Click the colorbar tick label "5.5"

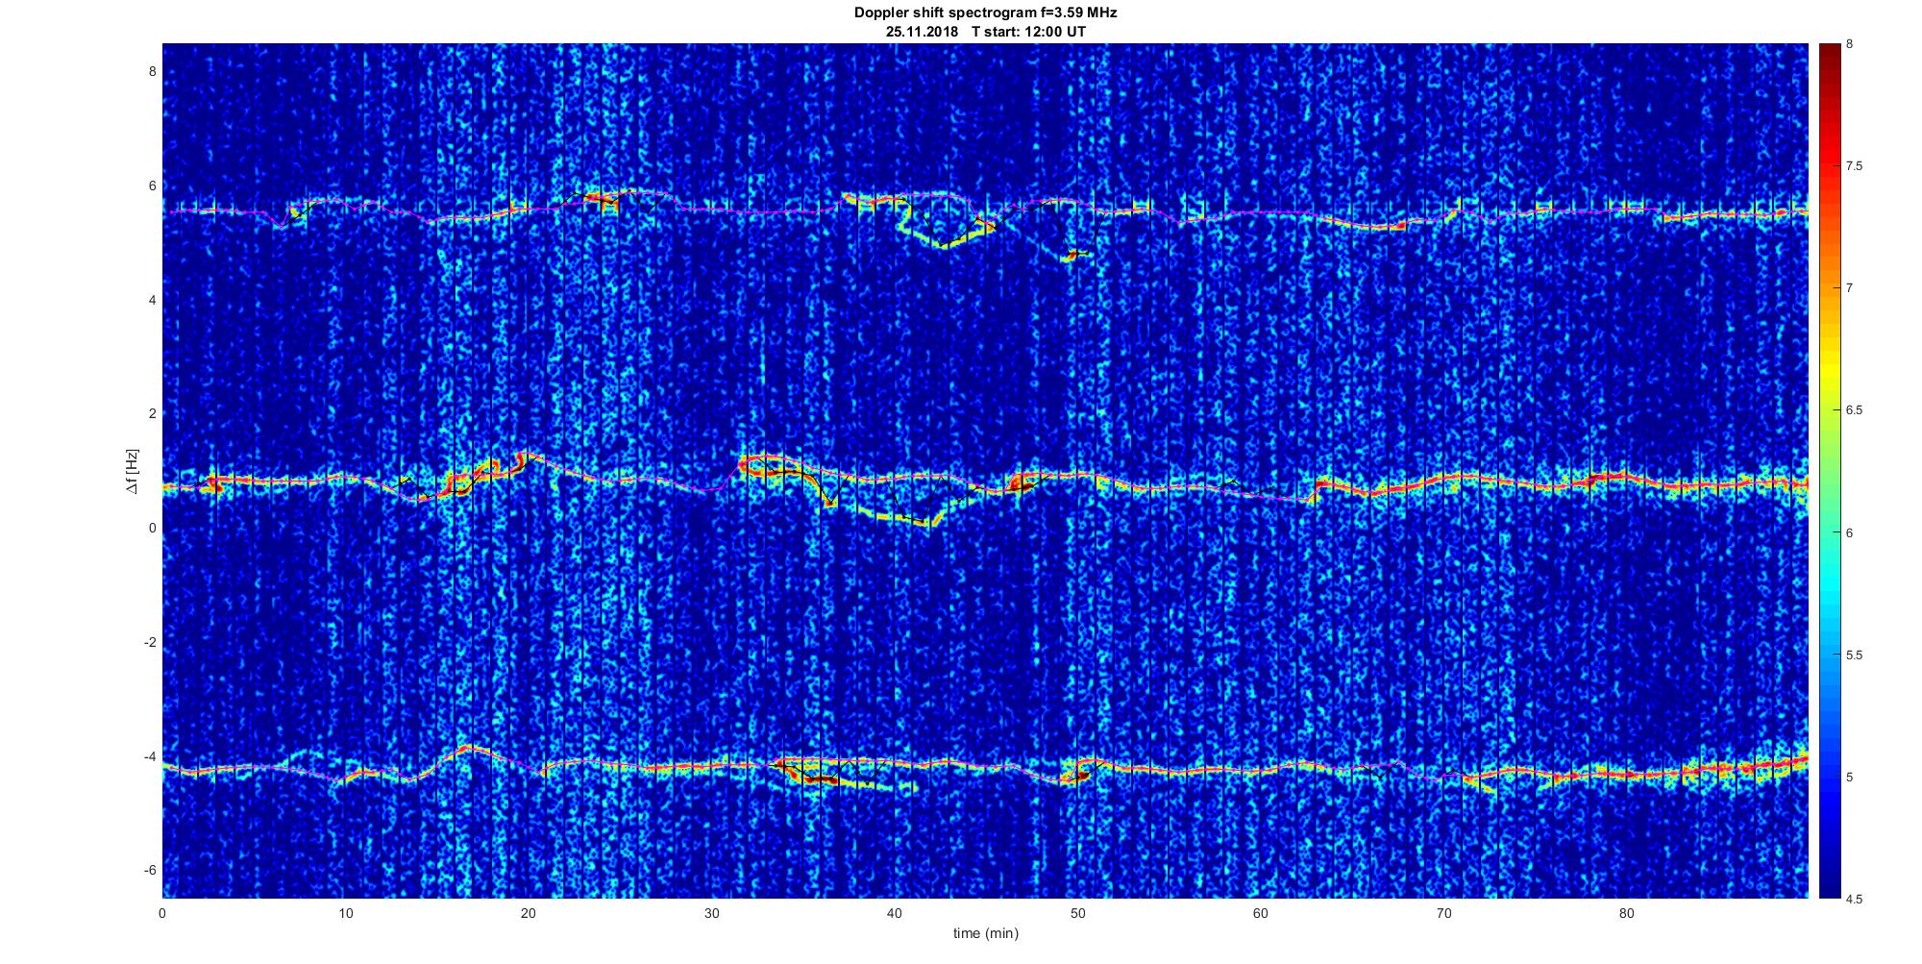point(1854,655)
